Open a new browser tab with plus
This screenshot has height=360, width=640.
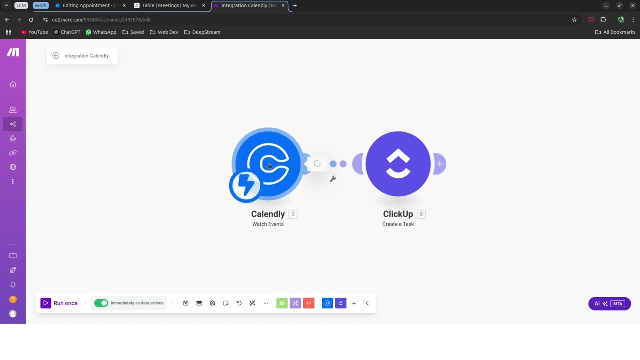295,5
